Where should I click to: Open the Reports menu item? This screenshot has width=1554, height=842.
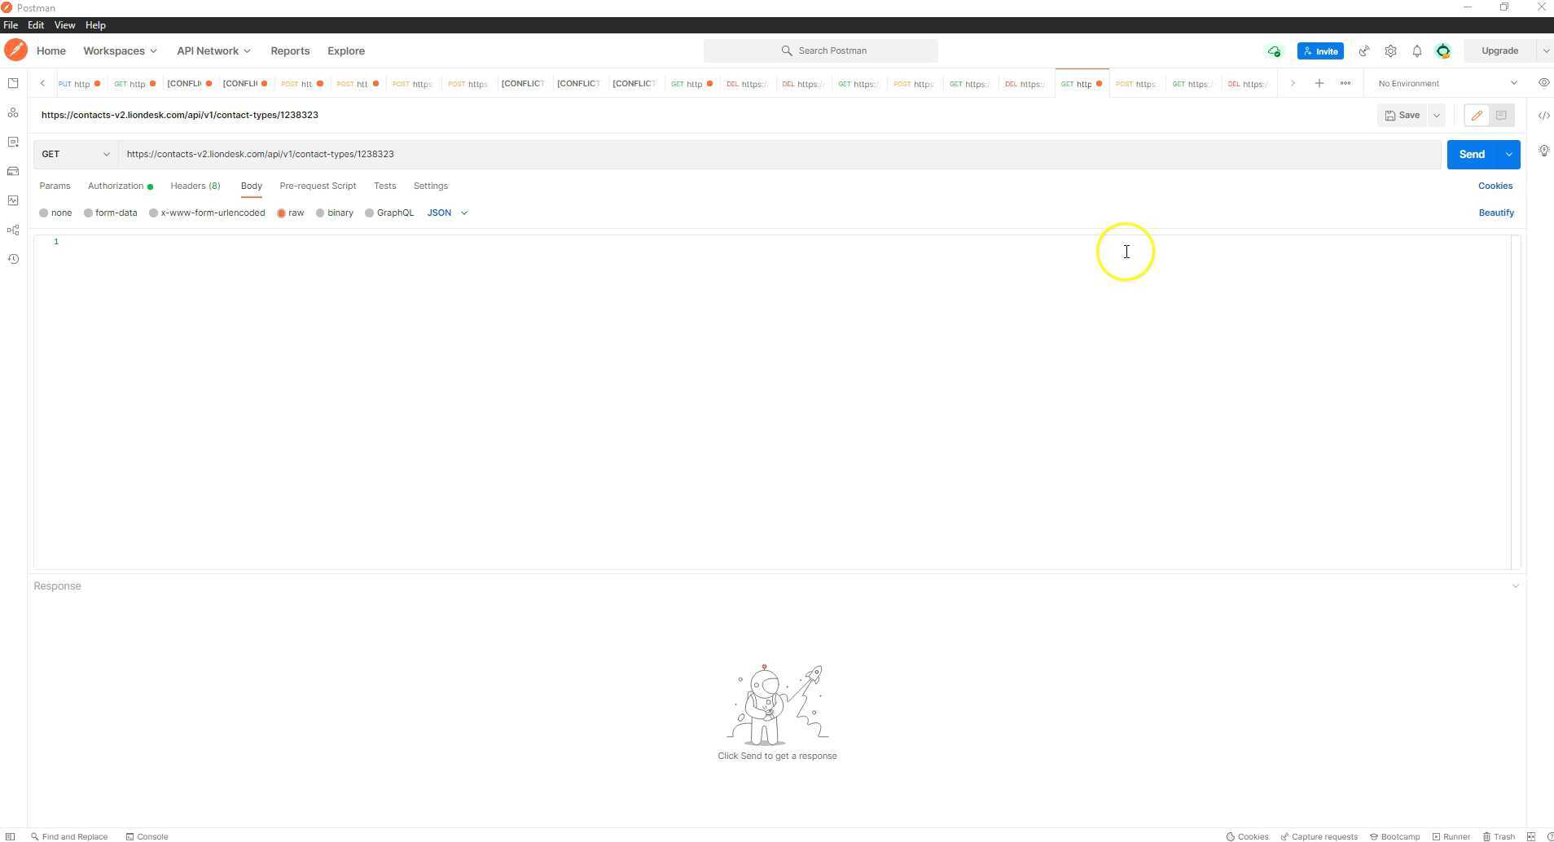(289, 50)
